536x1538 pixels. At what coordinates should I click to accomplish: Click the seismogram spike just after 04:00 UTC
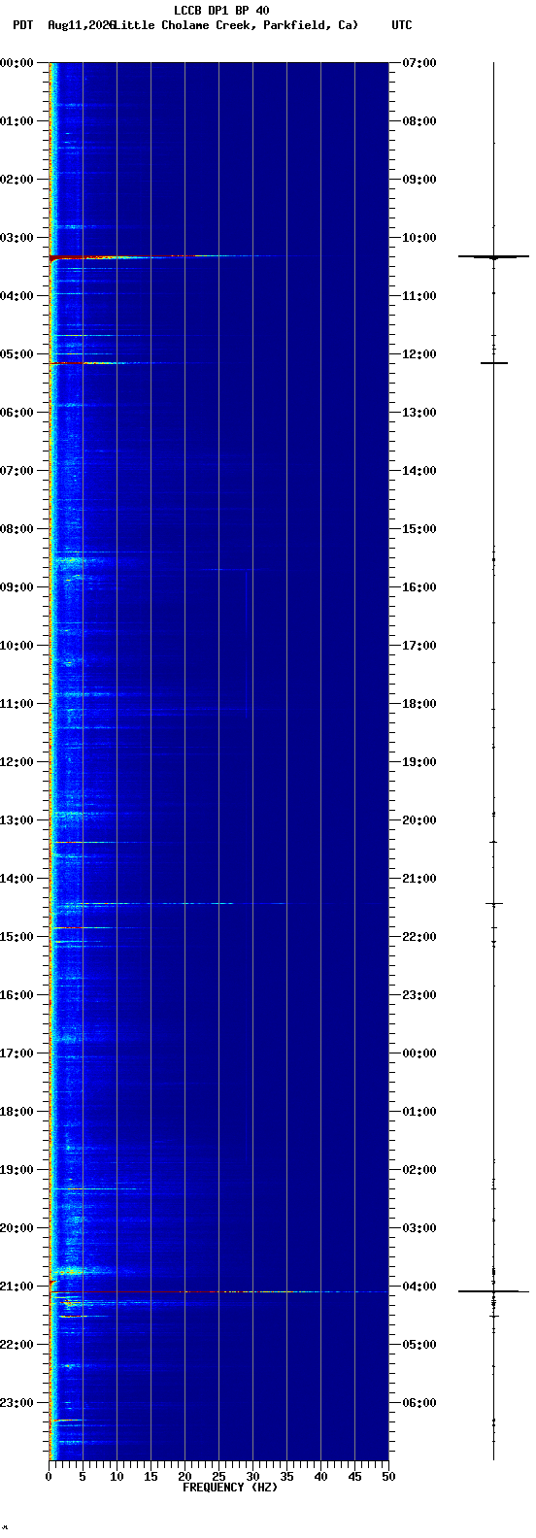(493, 1291)
